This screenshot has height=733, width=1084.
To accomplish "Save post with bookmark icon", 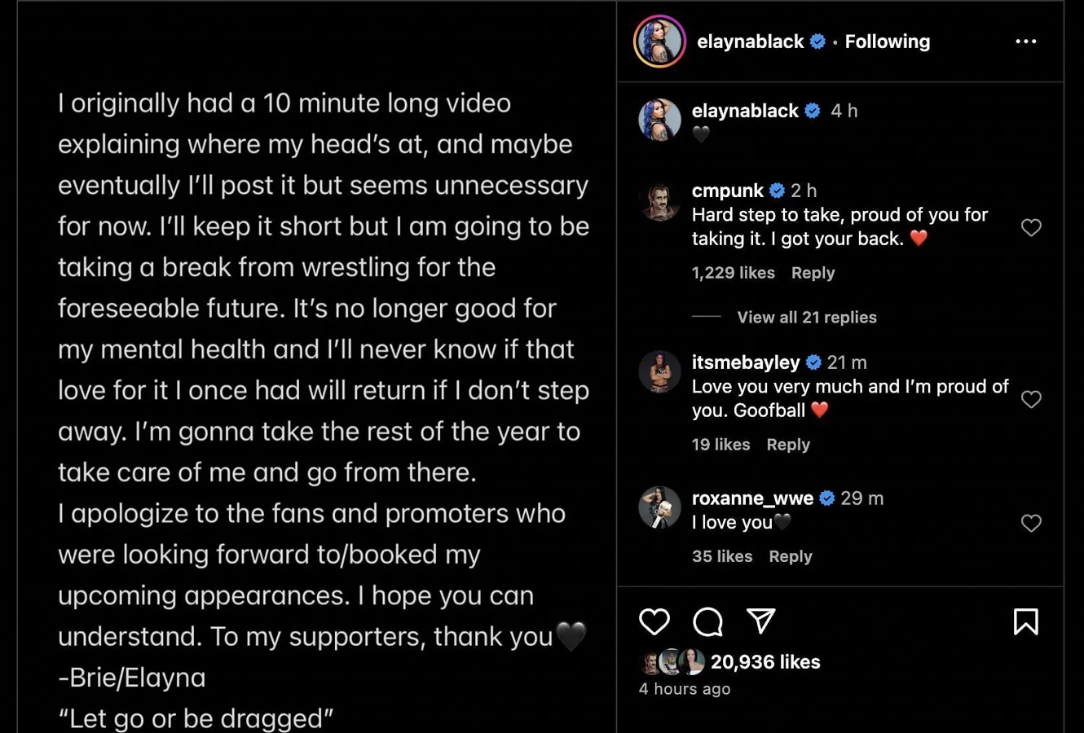I will click(1025, 621).
